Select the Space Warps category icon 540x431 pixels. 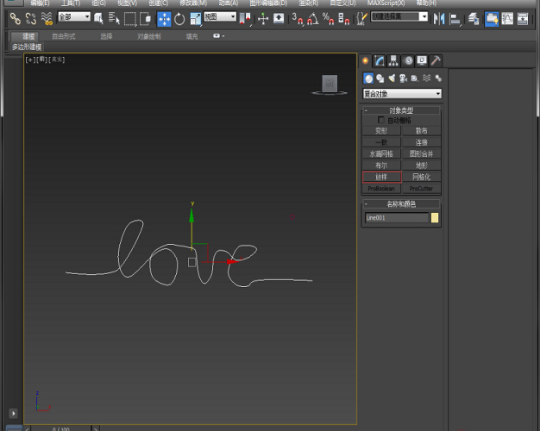click(x=427, y=78)
